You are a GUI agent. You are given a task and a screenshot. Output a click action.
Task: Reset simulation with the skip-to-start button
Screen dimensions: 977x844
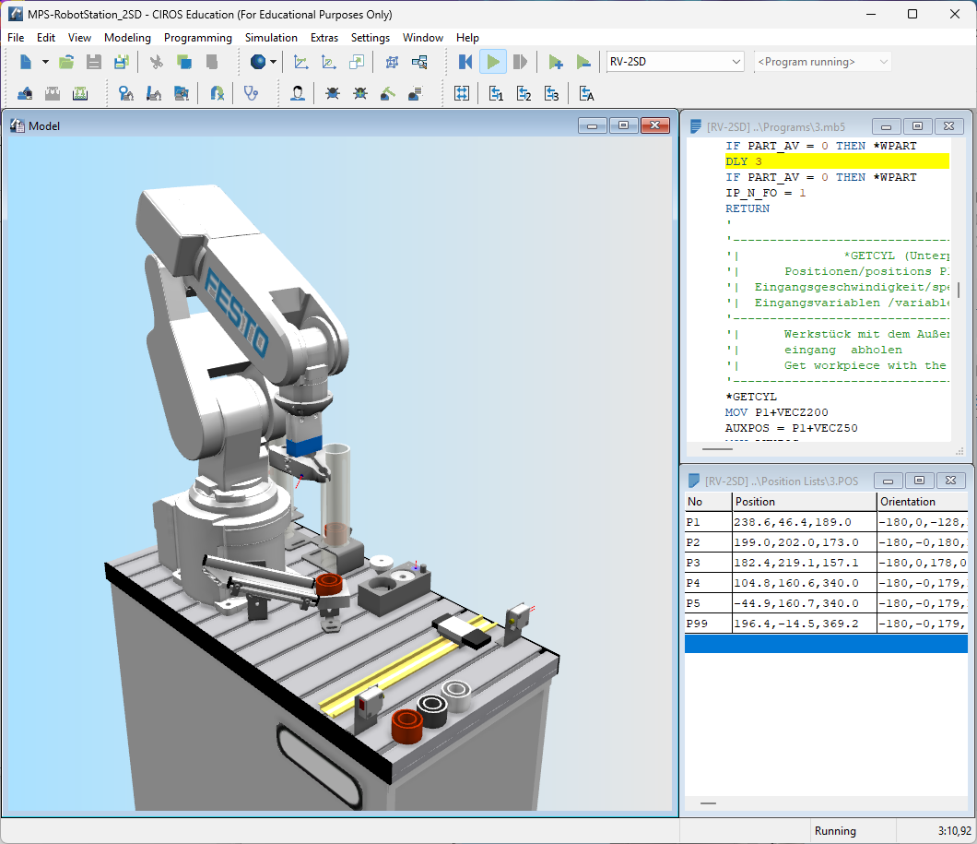465,62
